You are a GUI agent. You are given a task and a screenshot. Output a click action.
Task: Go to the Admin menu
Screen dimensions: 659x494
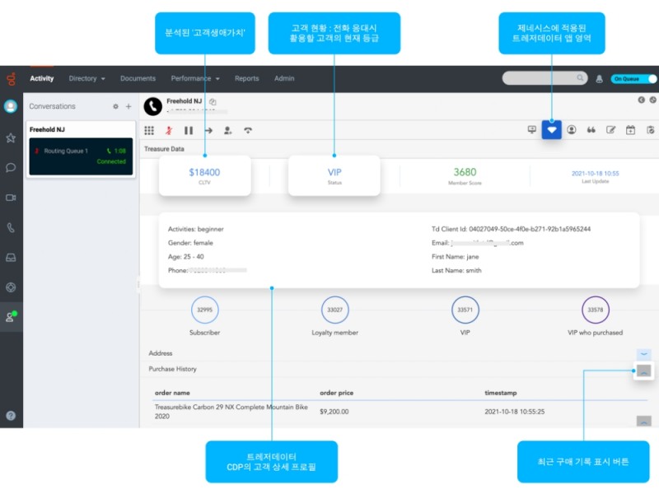coord(284,79)
